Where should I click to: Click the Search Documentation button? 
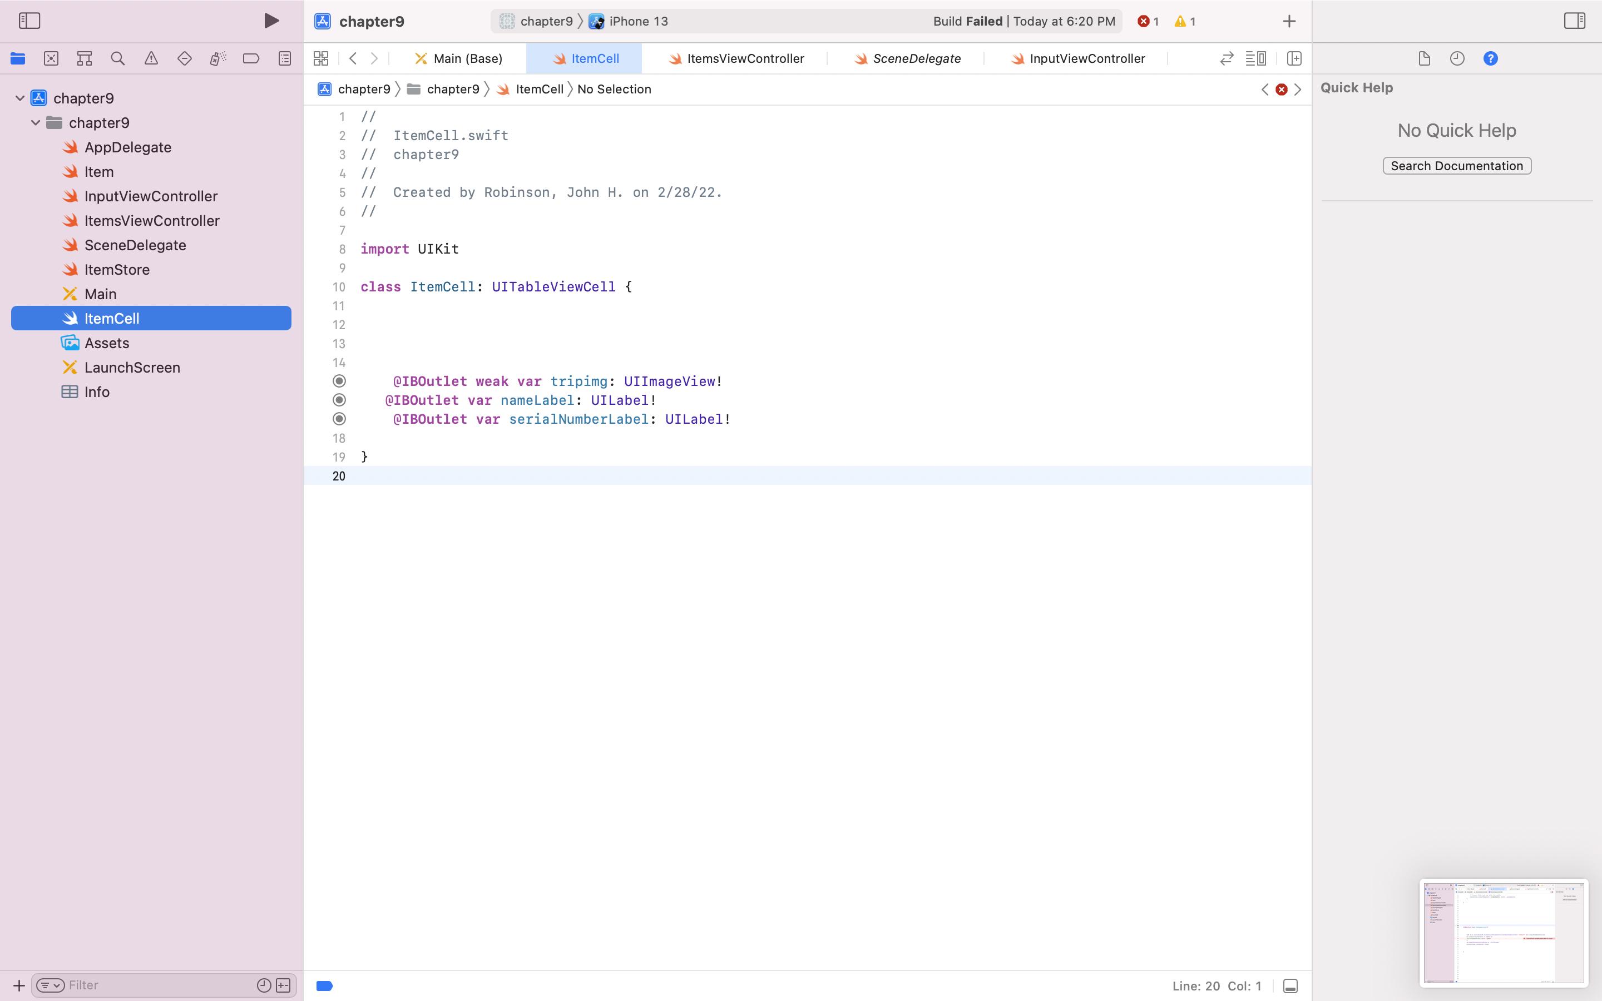[x=1457, y=166]
